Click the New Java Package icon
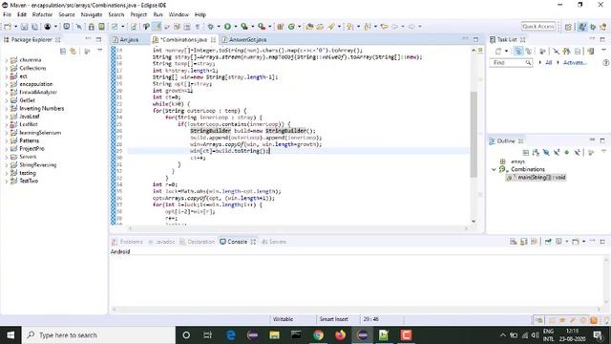611x344 pixels. point(280,27)
